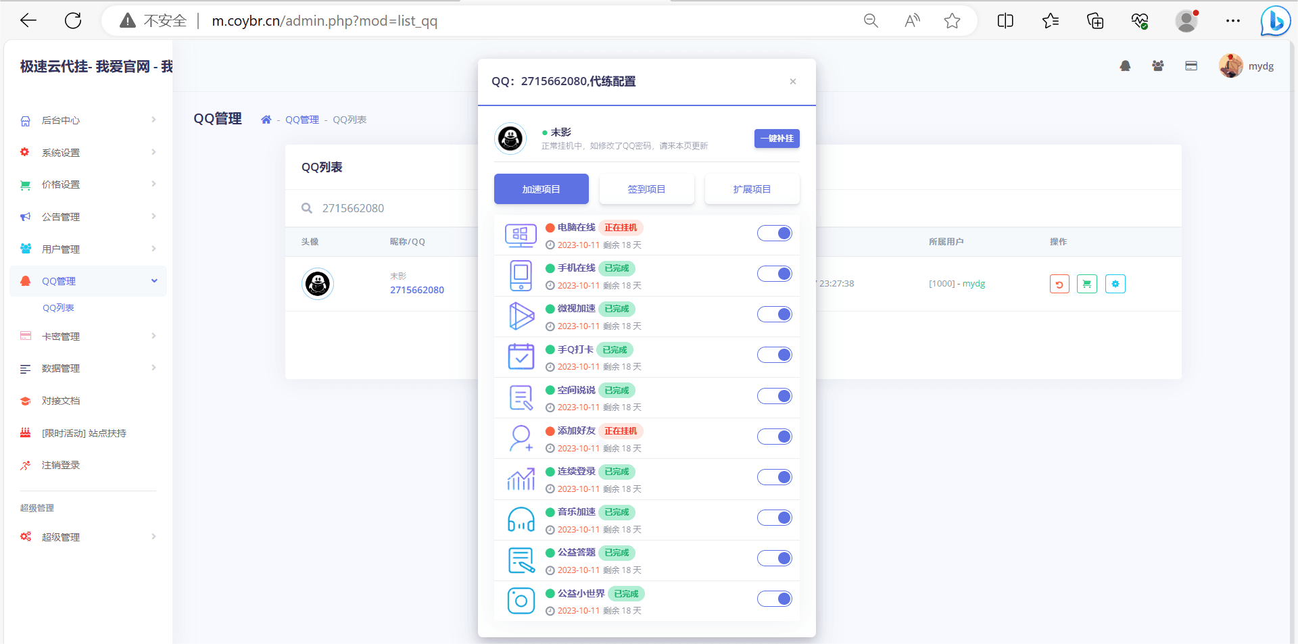1298x644 pixels.
Task: Click the card icon in header
Action: point(1191,66)
